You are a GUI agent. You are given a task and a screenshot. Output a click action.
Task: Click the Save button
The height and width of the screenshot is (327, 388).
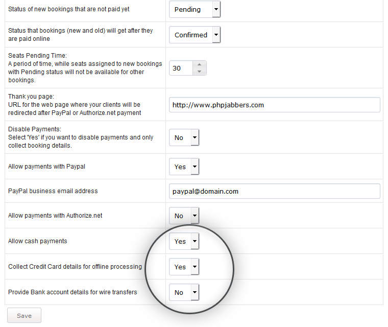pos(25,315)
